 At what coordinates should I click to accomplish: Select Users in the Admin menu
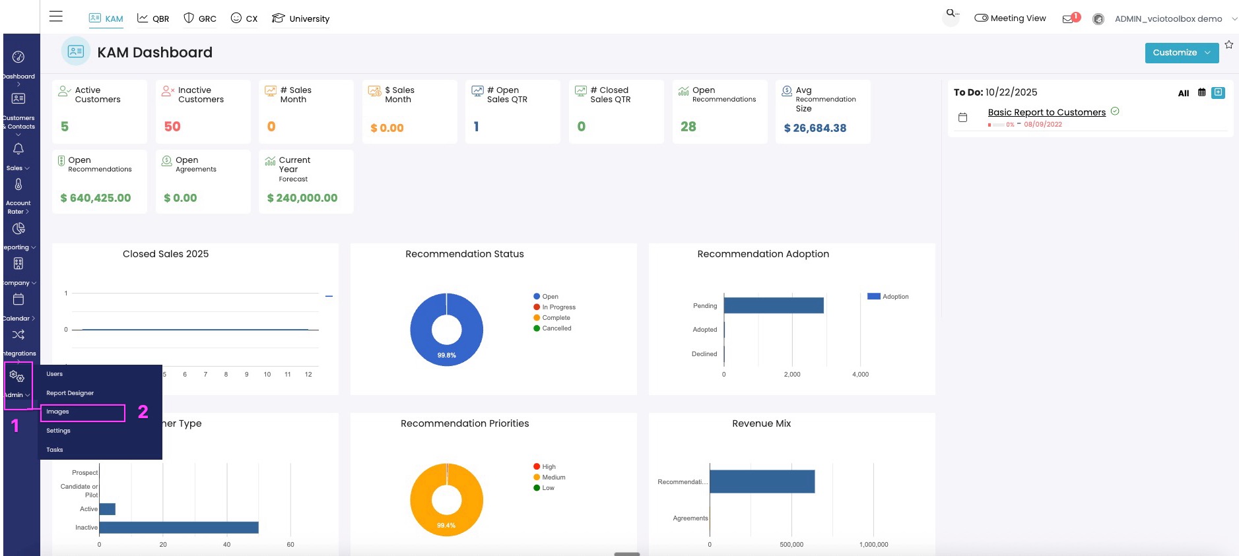54,374
